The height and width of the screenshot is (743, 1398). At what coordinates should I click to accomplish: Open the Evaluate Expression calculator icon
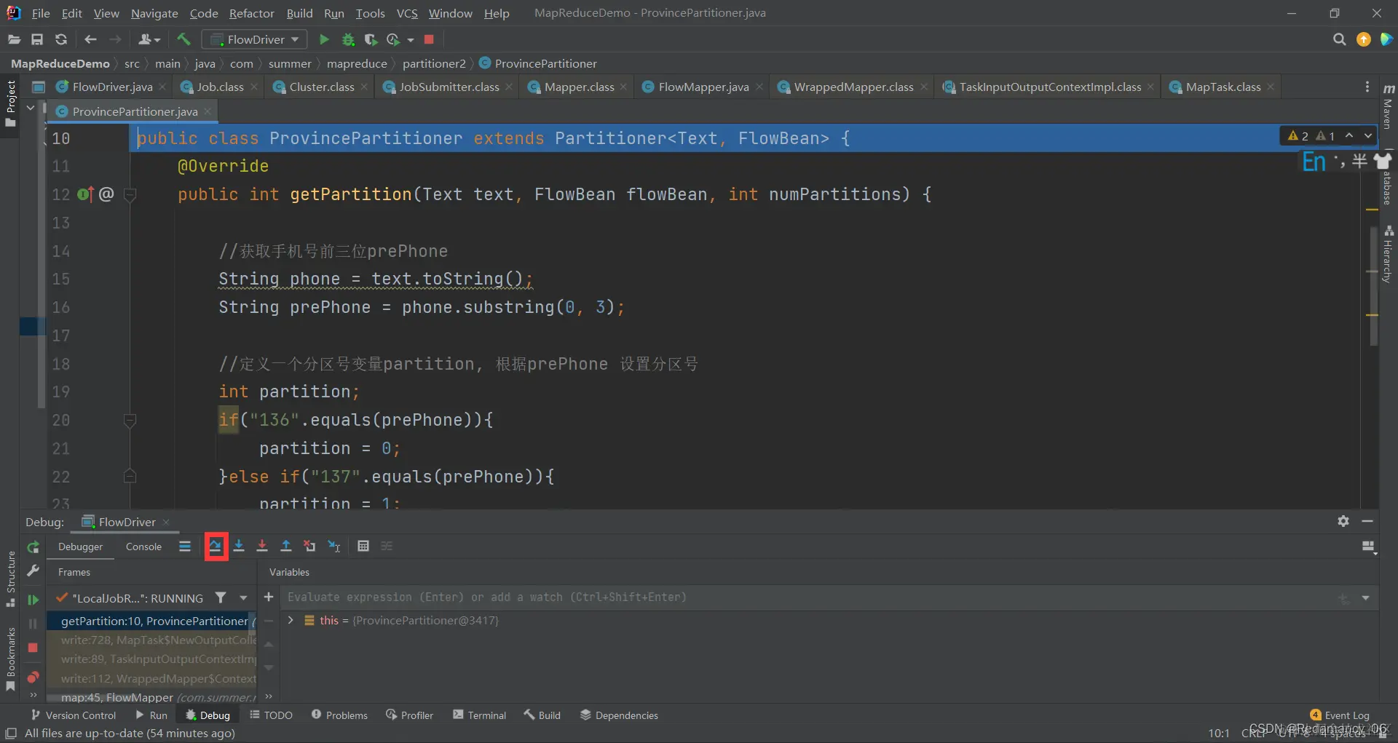click(363, 546)
